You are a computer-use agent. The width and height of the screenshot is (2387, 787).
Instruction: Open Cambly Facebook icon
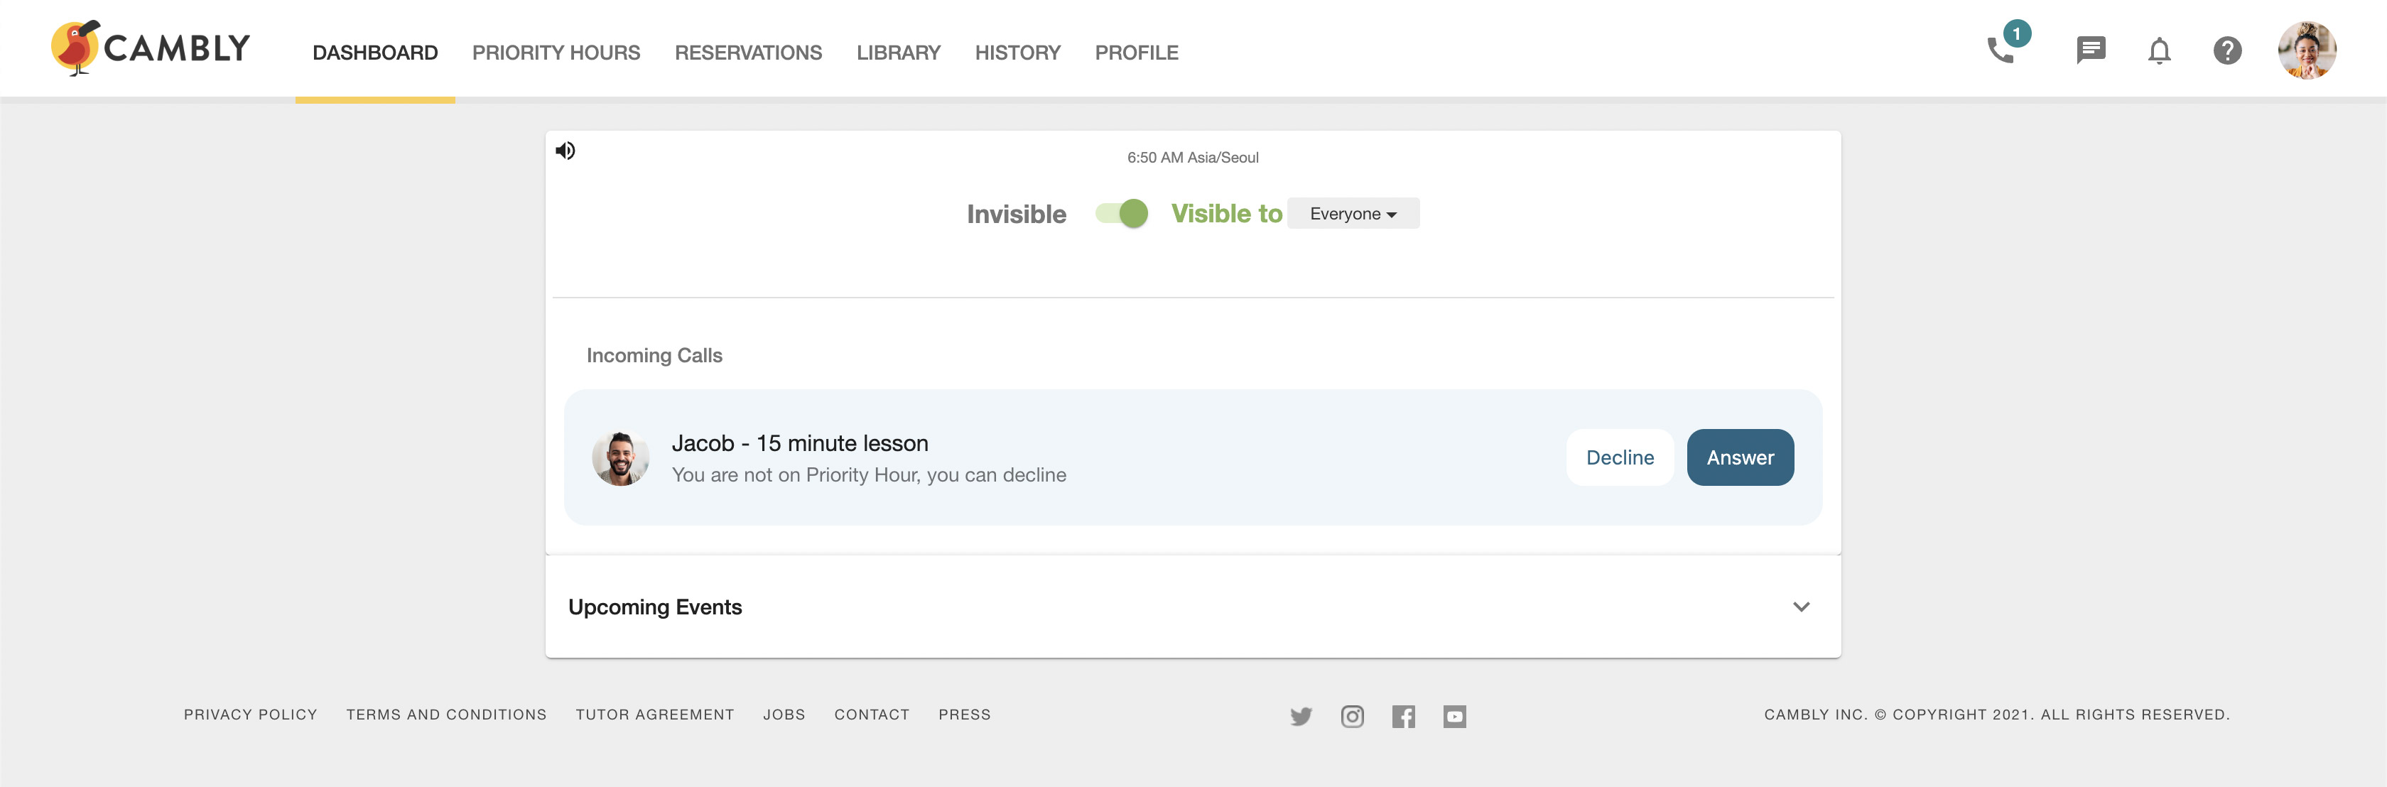coord(1403,716)
